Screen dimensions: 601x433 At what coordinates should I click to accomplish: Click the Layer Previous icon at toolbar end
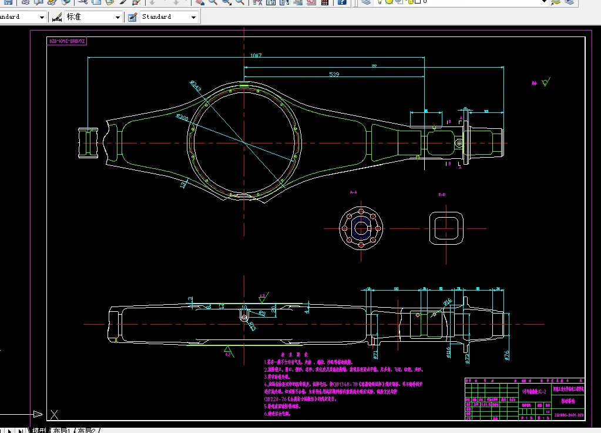[x=569, y=2]
